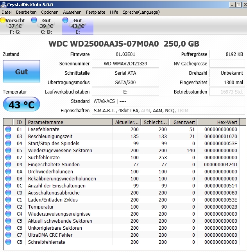Click the Standard field ATA8-ACS
The image size is (247, 252).
point(168,101)
